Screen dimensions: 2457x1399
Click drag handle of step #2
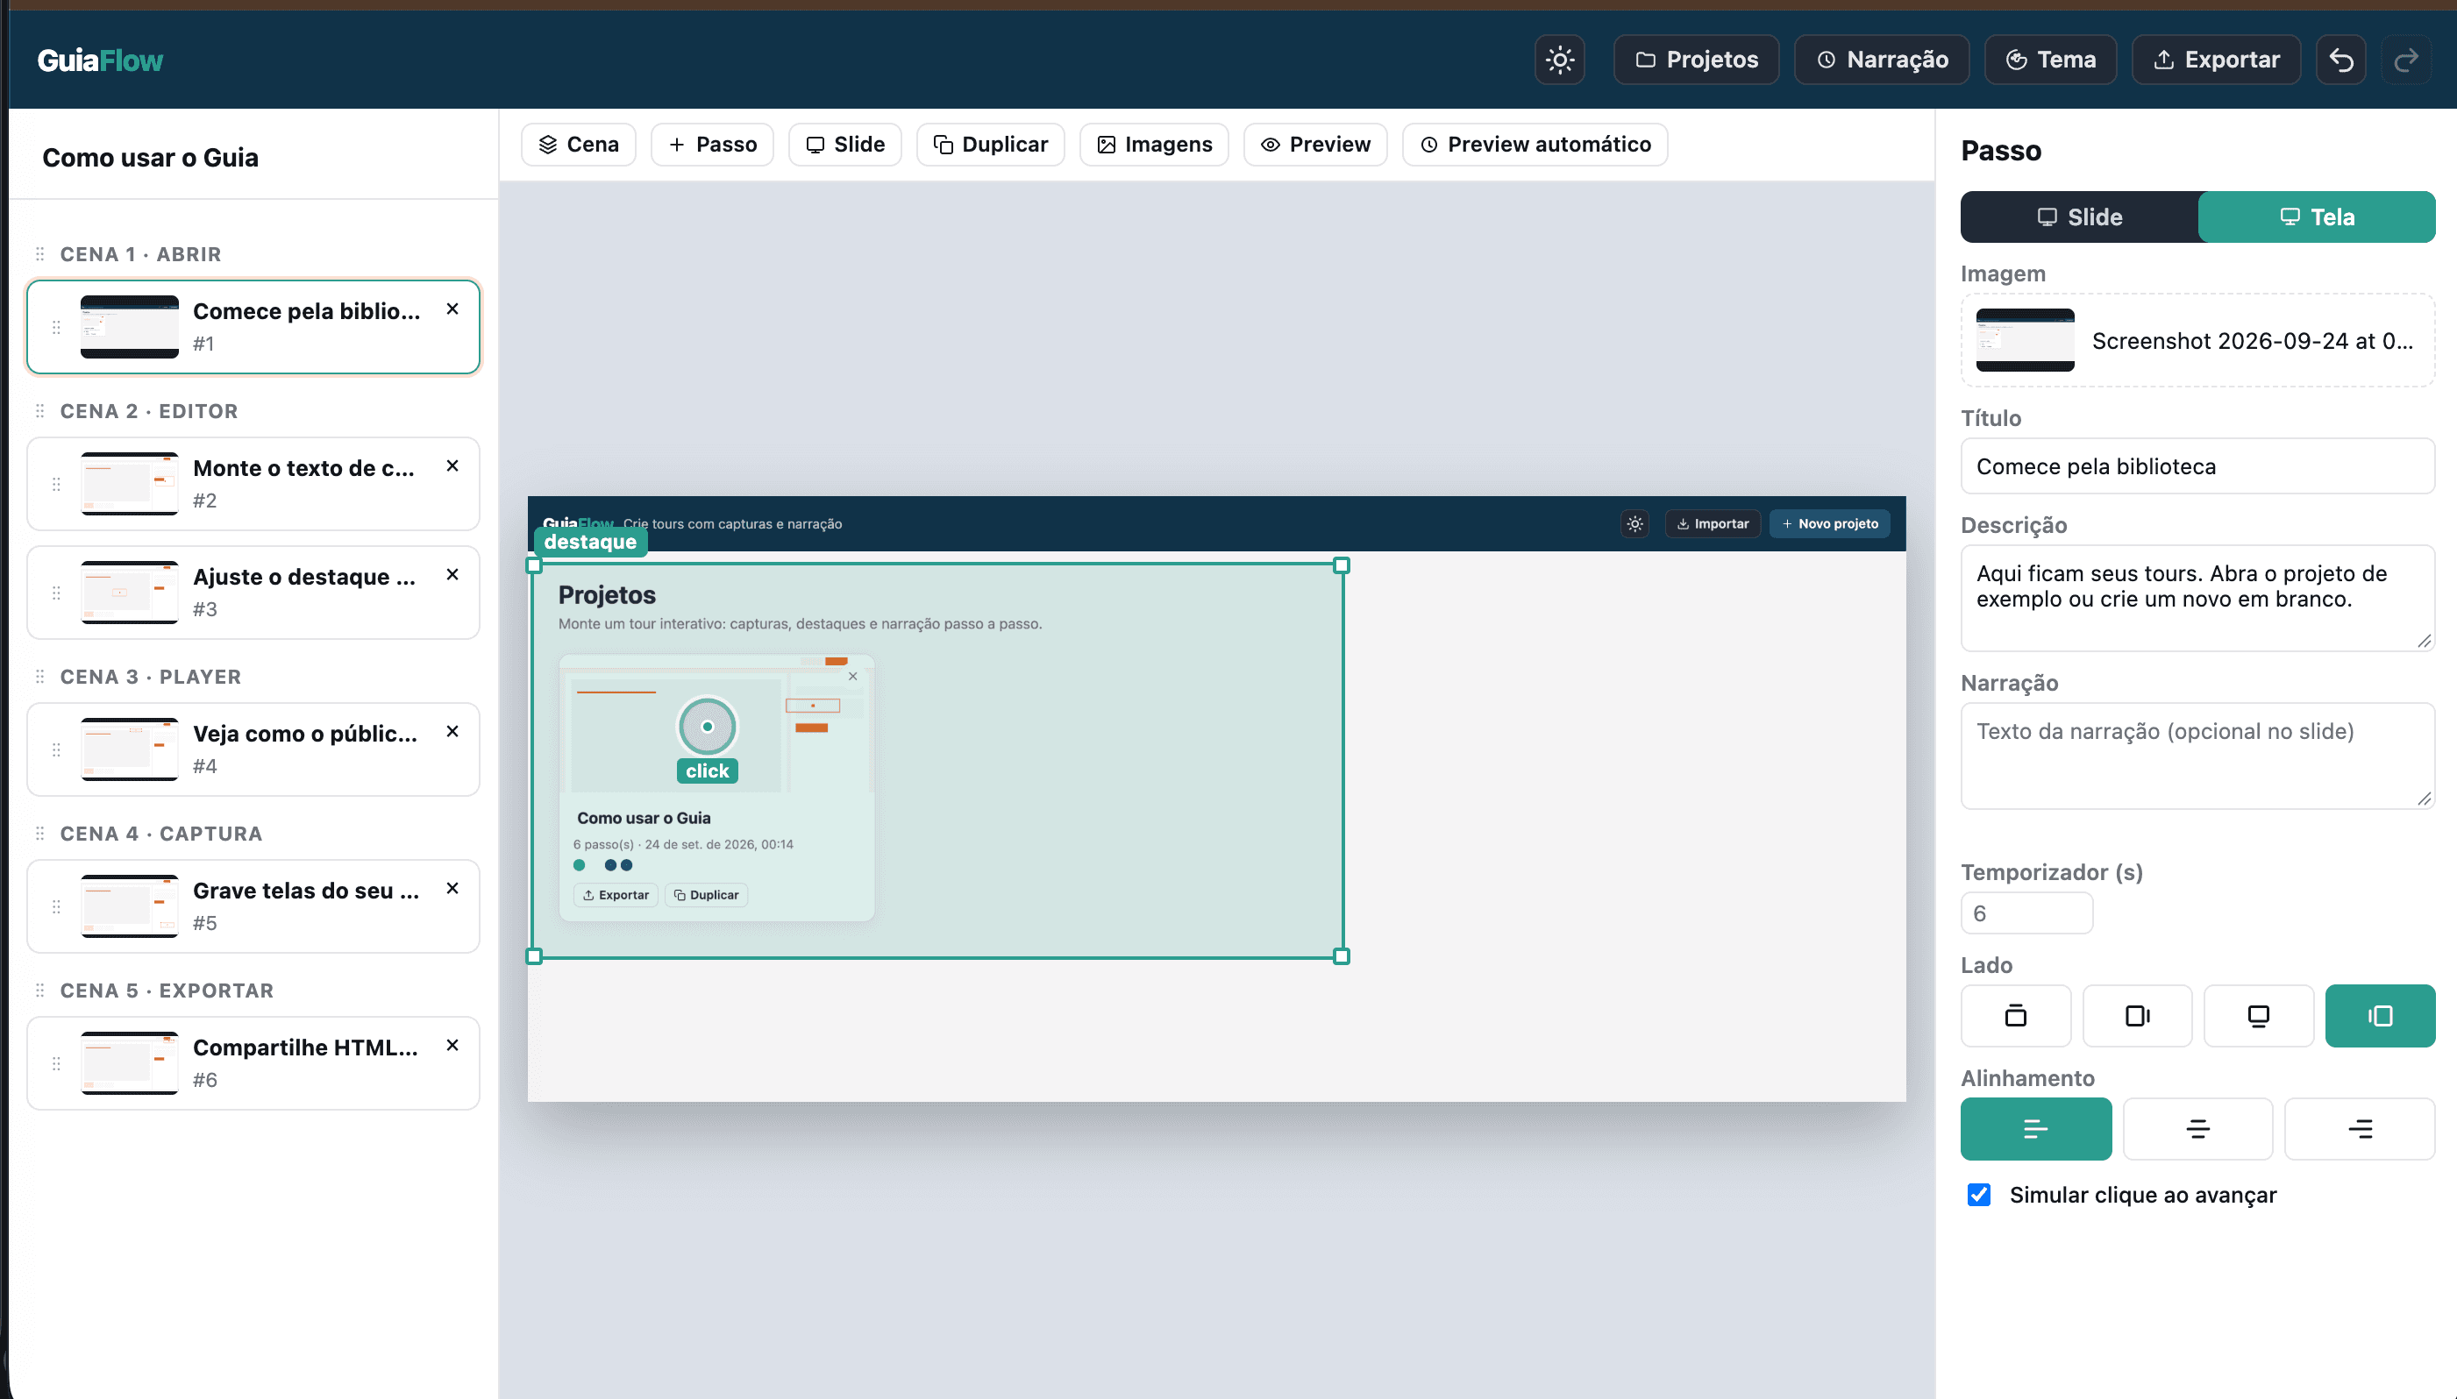click(x=56, y=484)
